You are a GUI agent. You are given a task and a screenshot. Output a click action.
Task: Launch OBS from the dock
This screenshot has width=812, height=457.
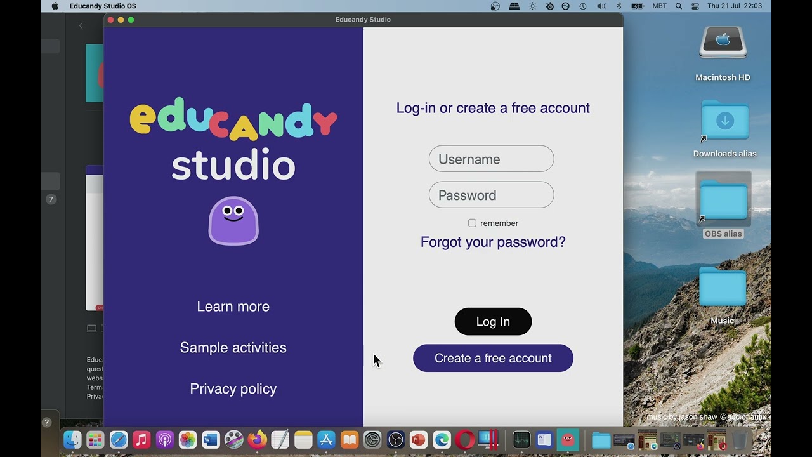tap(396, 439)
